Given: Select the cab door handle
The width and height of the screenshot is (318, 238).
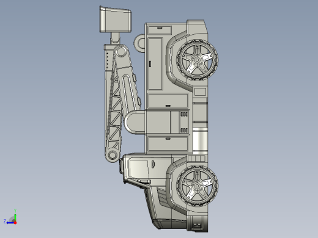Looking at the screenshot, I should [x=153, y=164].
